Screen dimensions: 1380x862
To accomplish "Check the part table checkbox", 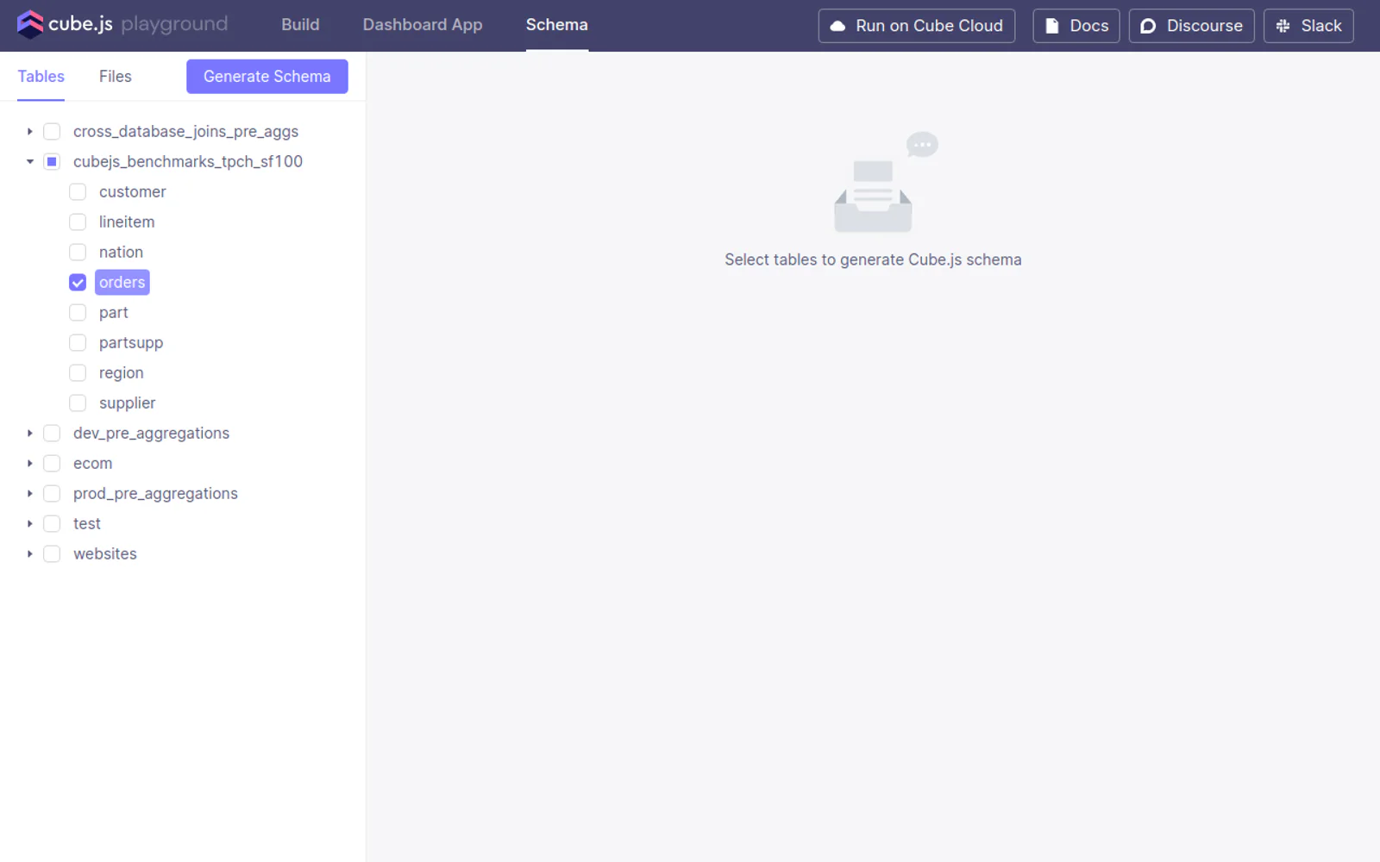I will tap(78, 312).
